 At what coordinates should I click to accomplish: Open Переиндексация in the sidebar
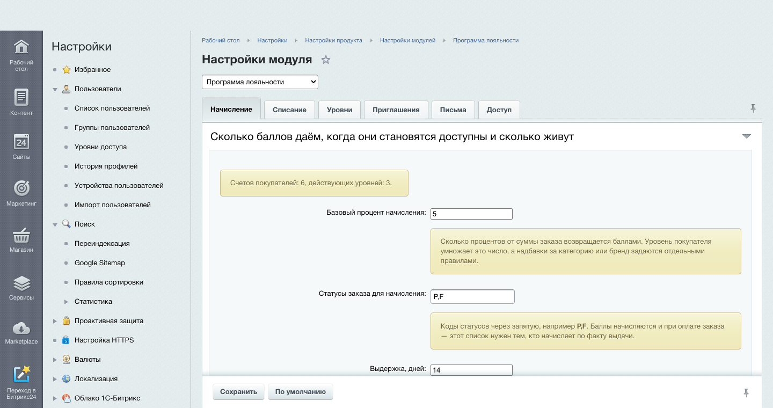pos(102,244)
